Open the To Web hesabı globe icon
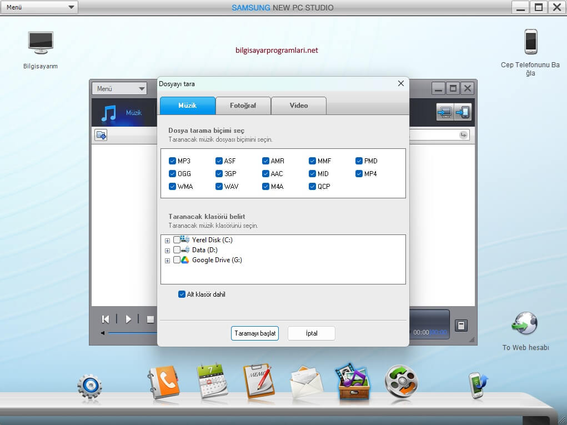 pos(525,323)
